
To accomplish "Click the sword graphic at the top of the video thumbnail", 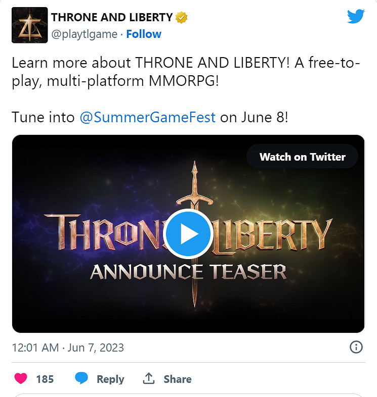I will point(195,185).
